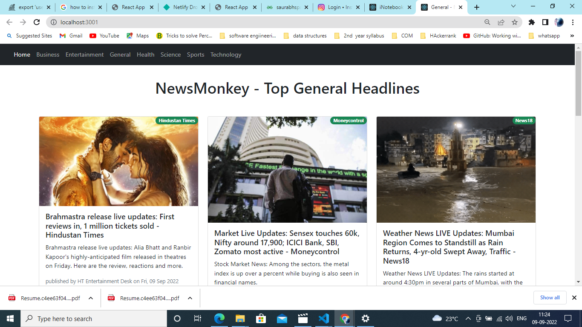Open the notification center icon
This screenshot has height=327, width=582.
(568, 318)
